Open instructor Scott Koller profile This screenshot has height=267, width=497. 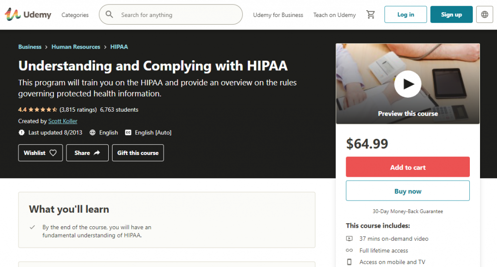63,121
